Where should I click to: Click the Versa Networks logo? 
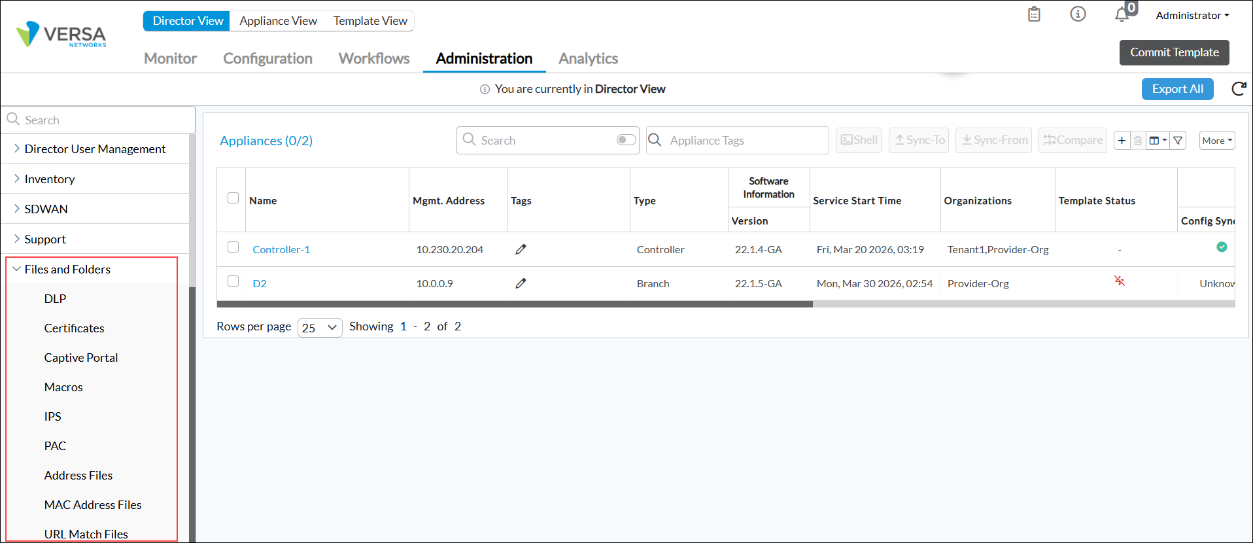click(61, 35)
